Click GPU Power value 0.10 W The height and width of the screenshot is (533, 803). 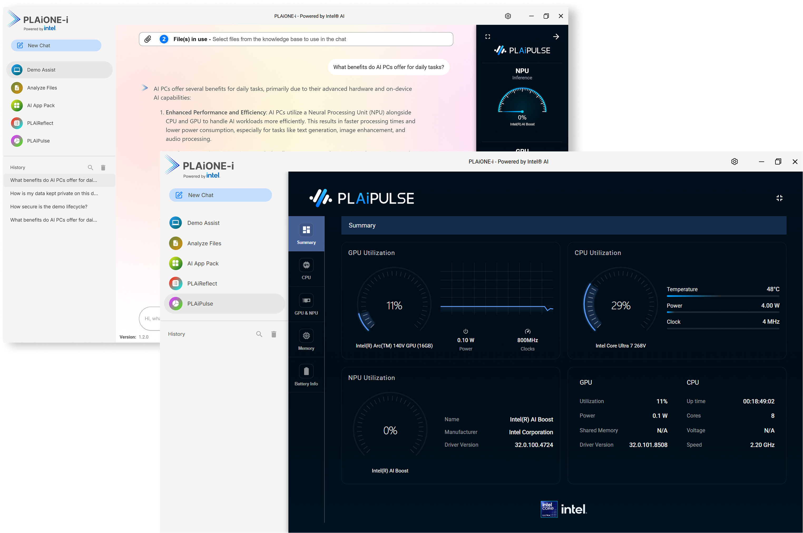[x=466, y=340]
